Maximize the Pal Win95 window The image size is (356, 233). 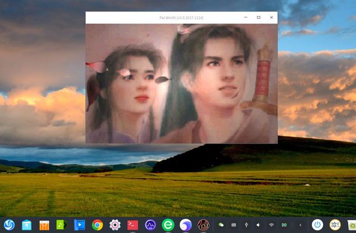click(x=259, y=17)
